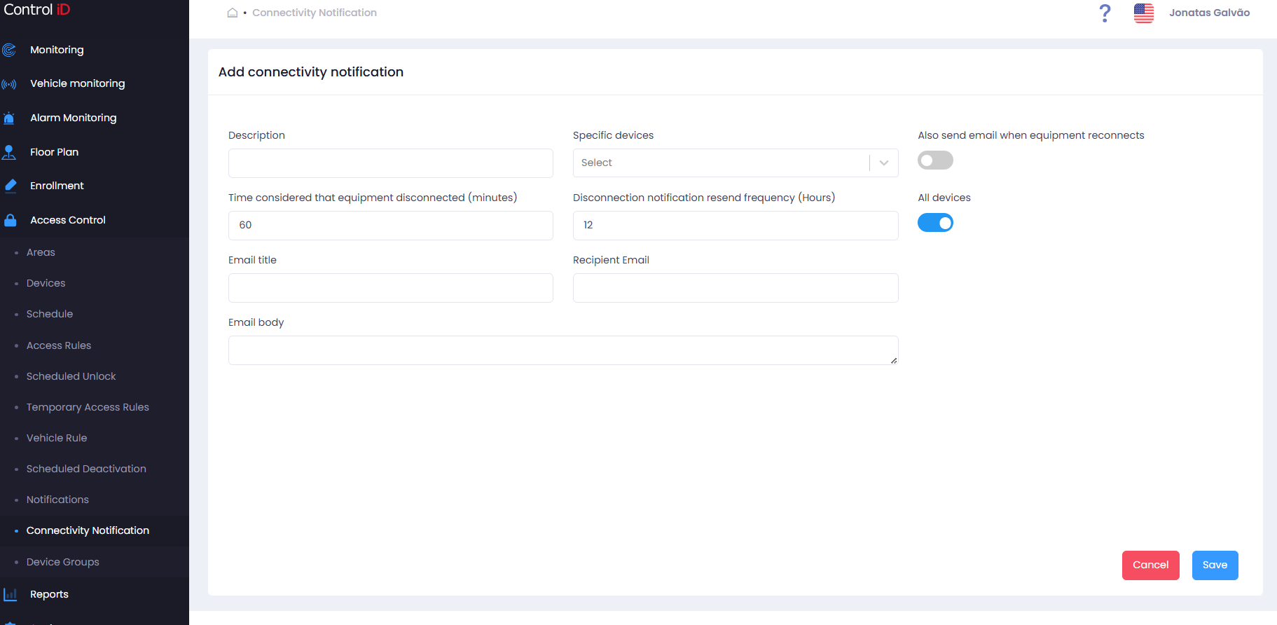Image resolution: width=1277 pixels, height=625 pixels.
Task: Click the Specific devices chevron arrow
Action: [884, 163]
